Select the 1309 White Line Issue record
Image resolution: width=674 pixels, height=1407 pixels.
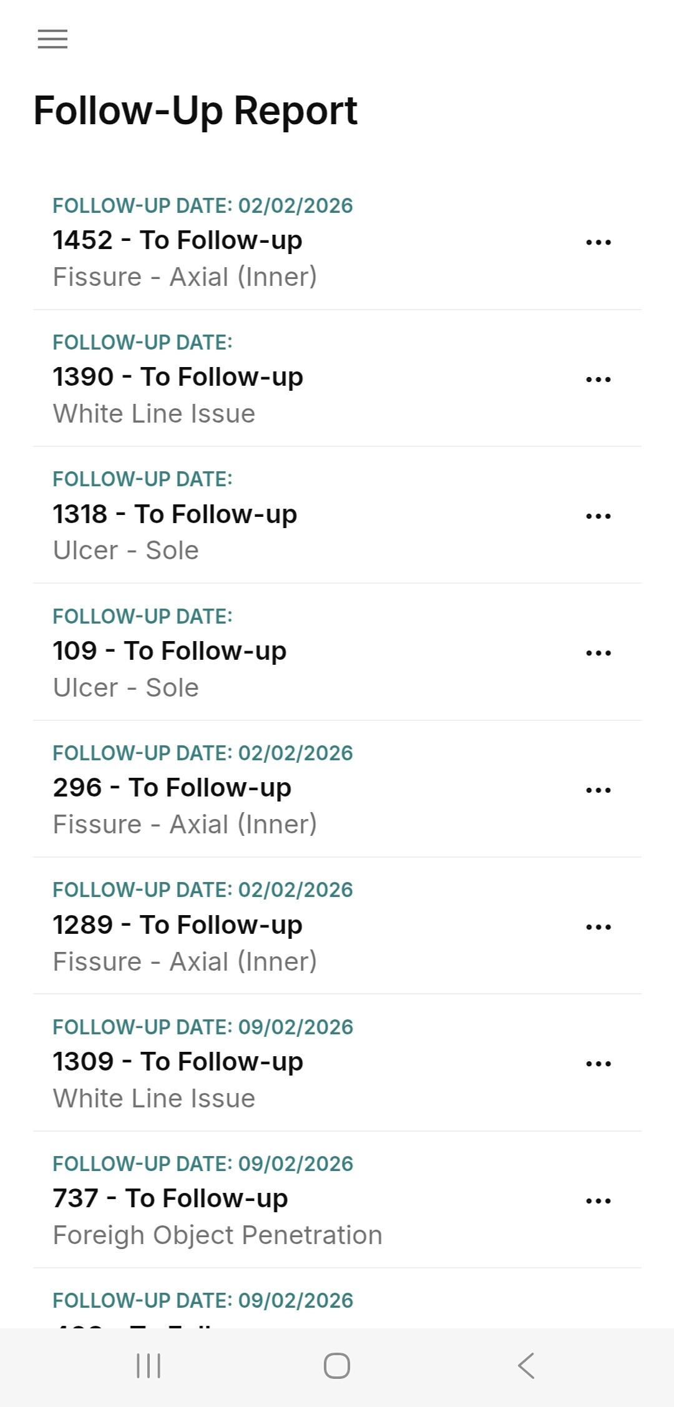[x=178, y=1062]
